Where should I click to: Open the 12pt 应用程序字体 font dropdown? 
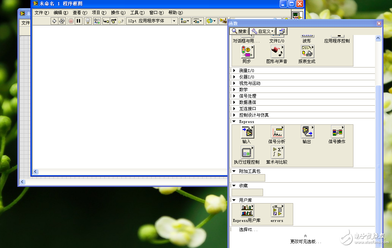[152, 21]
